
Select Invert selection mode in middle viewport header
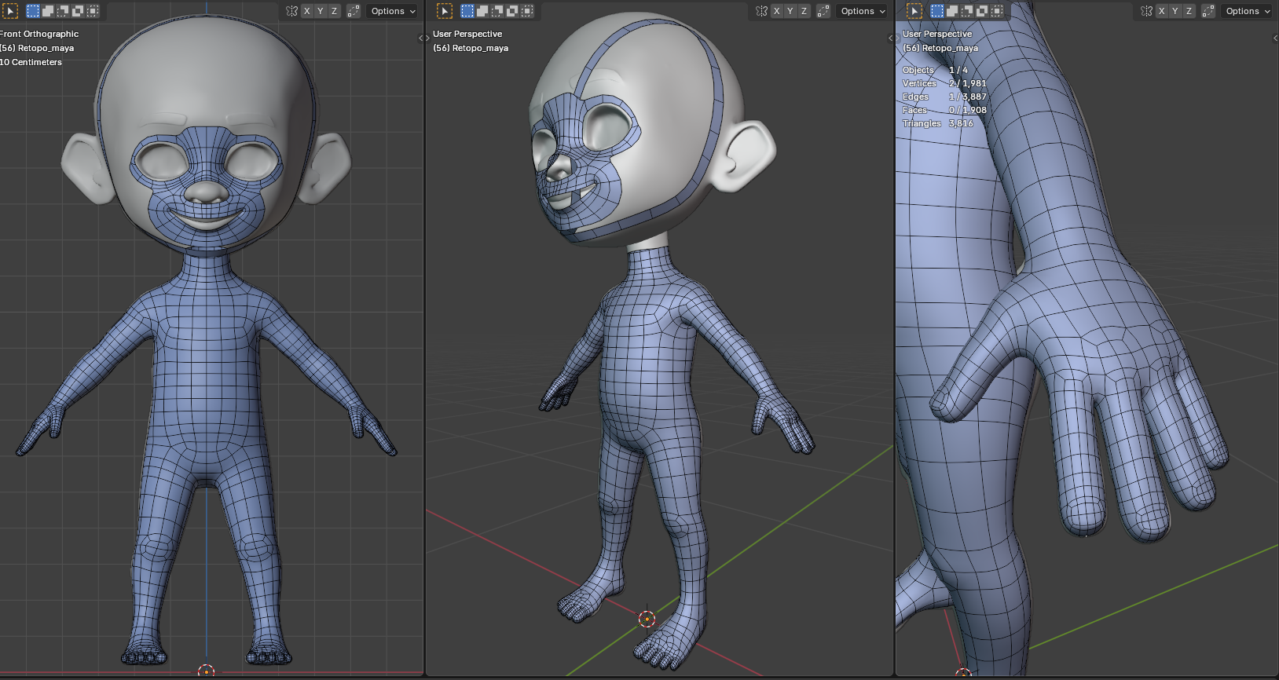pos(512,11)
